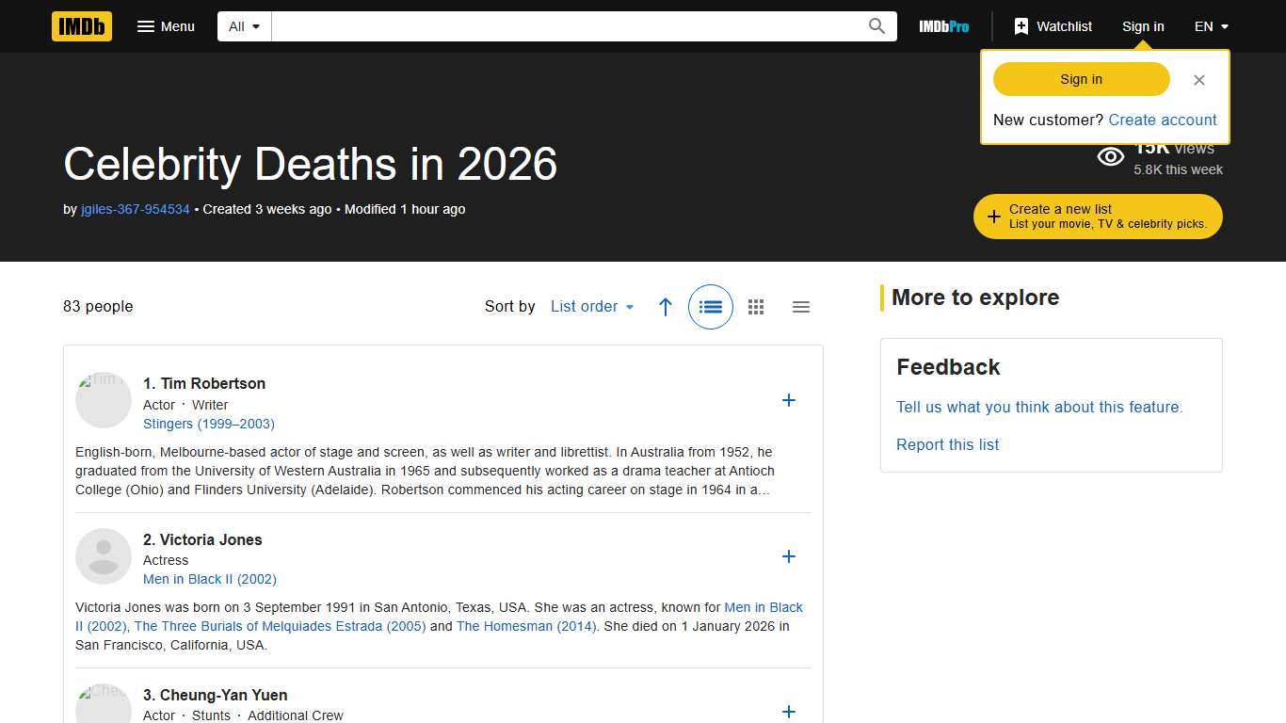Click the IMDb logo
Image resolution: width=1286 pixels, height=723 pixels.
pyautogui.click(x=81, y=26)
